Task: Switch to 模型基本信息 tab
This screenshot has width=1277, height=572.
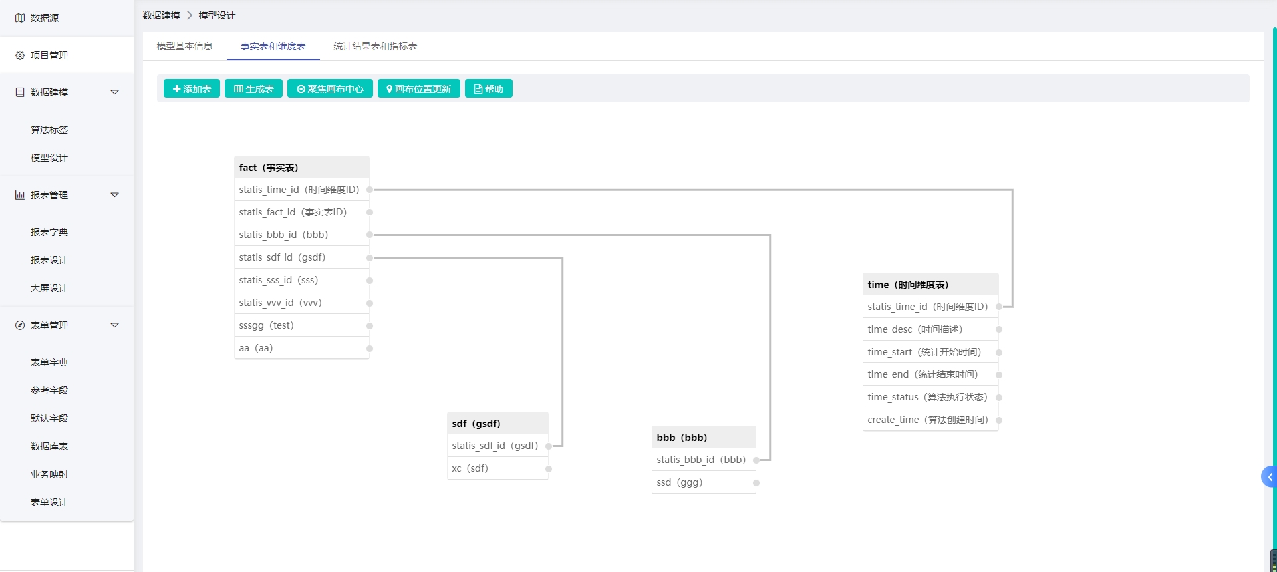Action: [184, 46]
